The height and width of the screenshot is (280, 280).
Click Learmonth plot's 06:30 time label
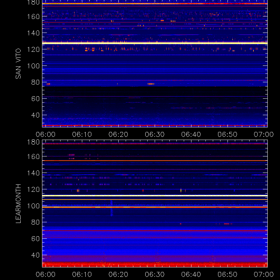[155, 274]
